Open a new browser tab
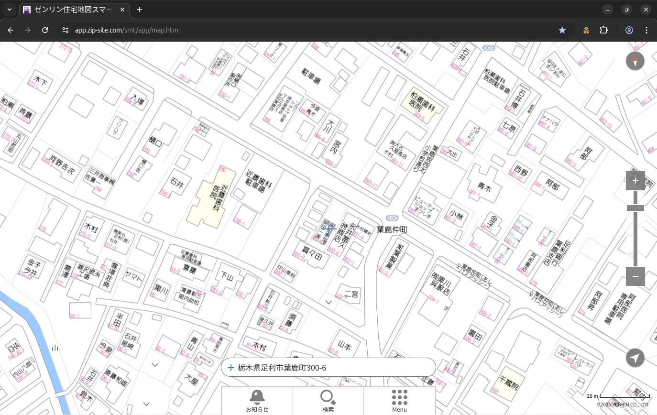This screenshot has height=415, width=657. pyautogui.click(x=140, y=10)
